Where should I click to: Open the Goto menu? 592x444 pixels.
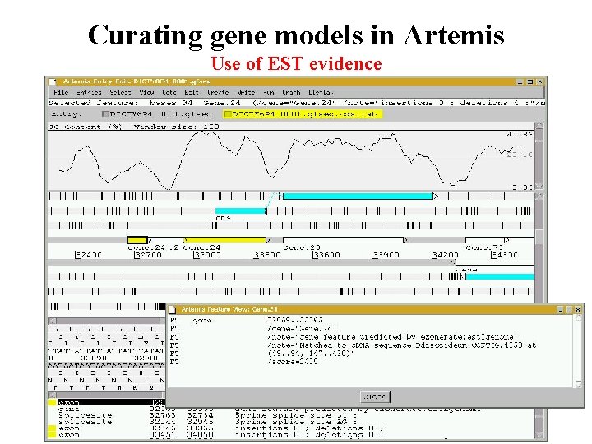tap(169, 92)
